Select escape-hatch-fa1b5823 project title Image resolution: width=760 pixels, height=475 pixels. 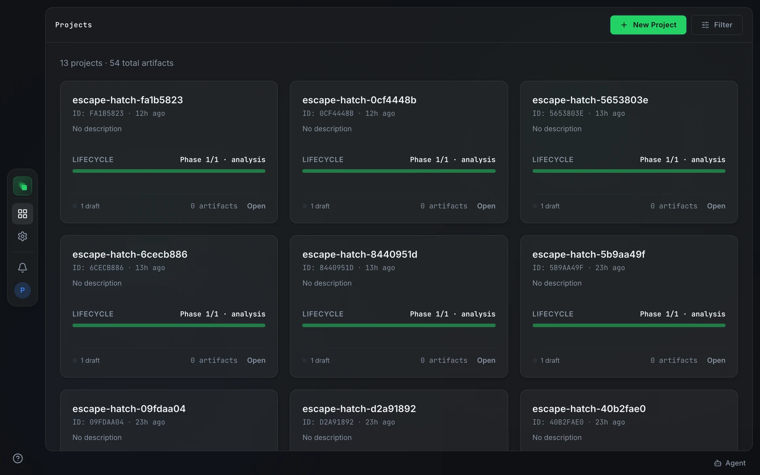pos(127,100)
